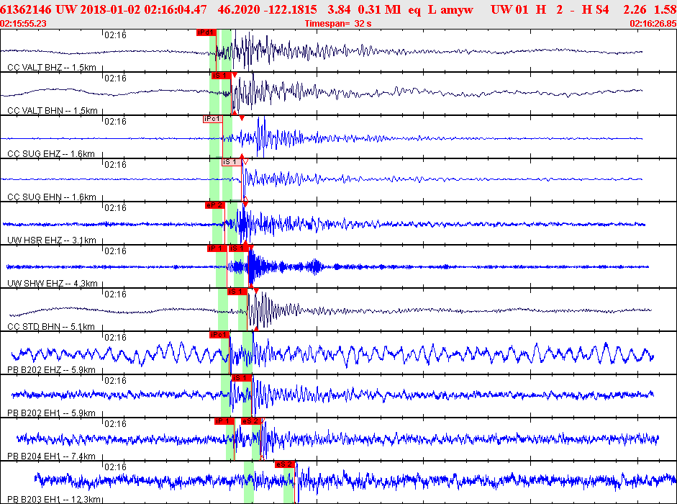This screenshot has height=504, width=677.
Task: Select the iPd1 pick flag on VALT BHZ
Action: 206,32
